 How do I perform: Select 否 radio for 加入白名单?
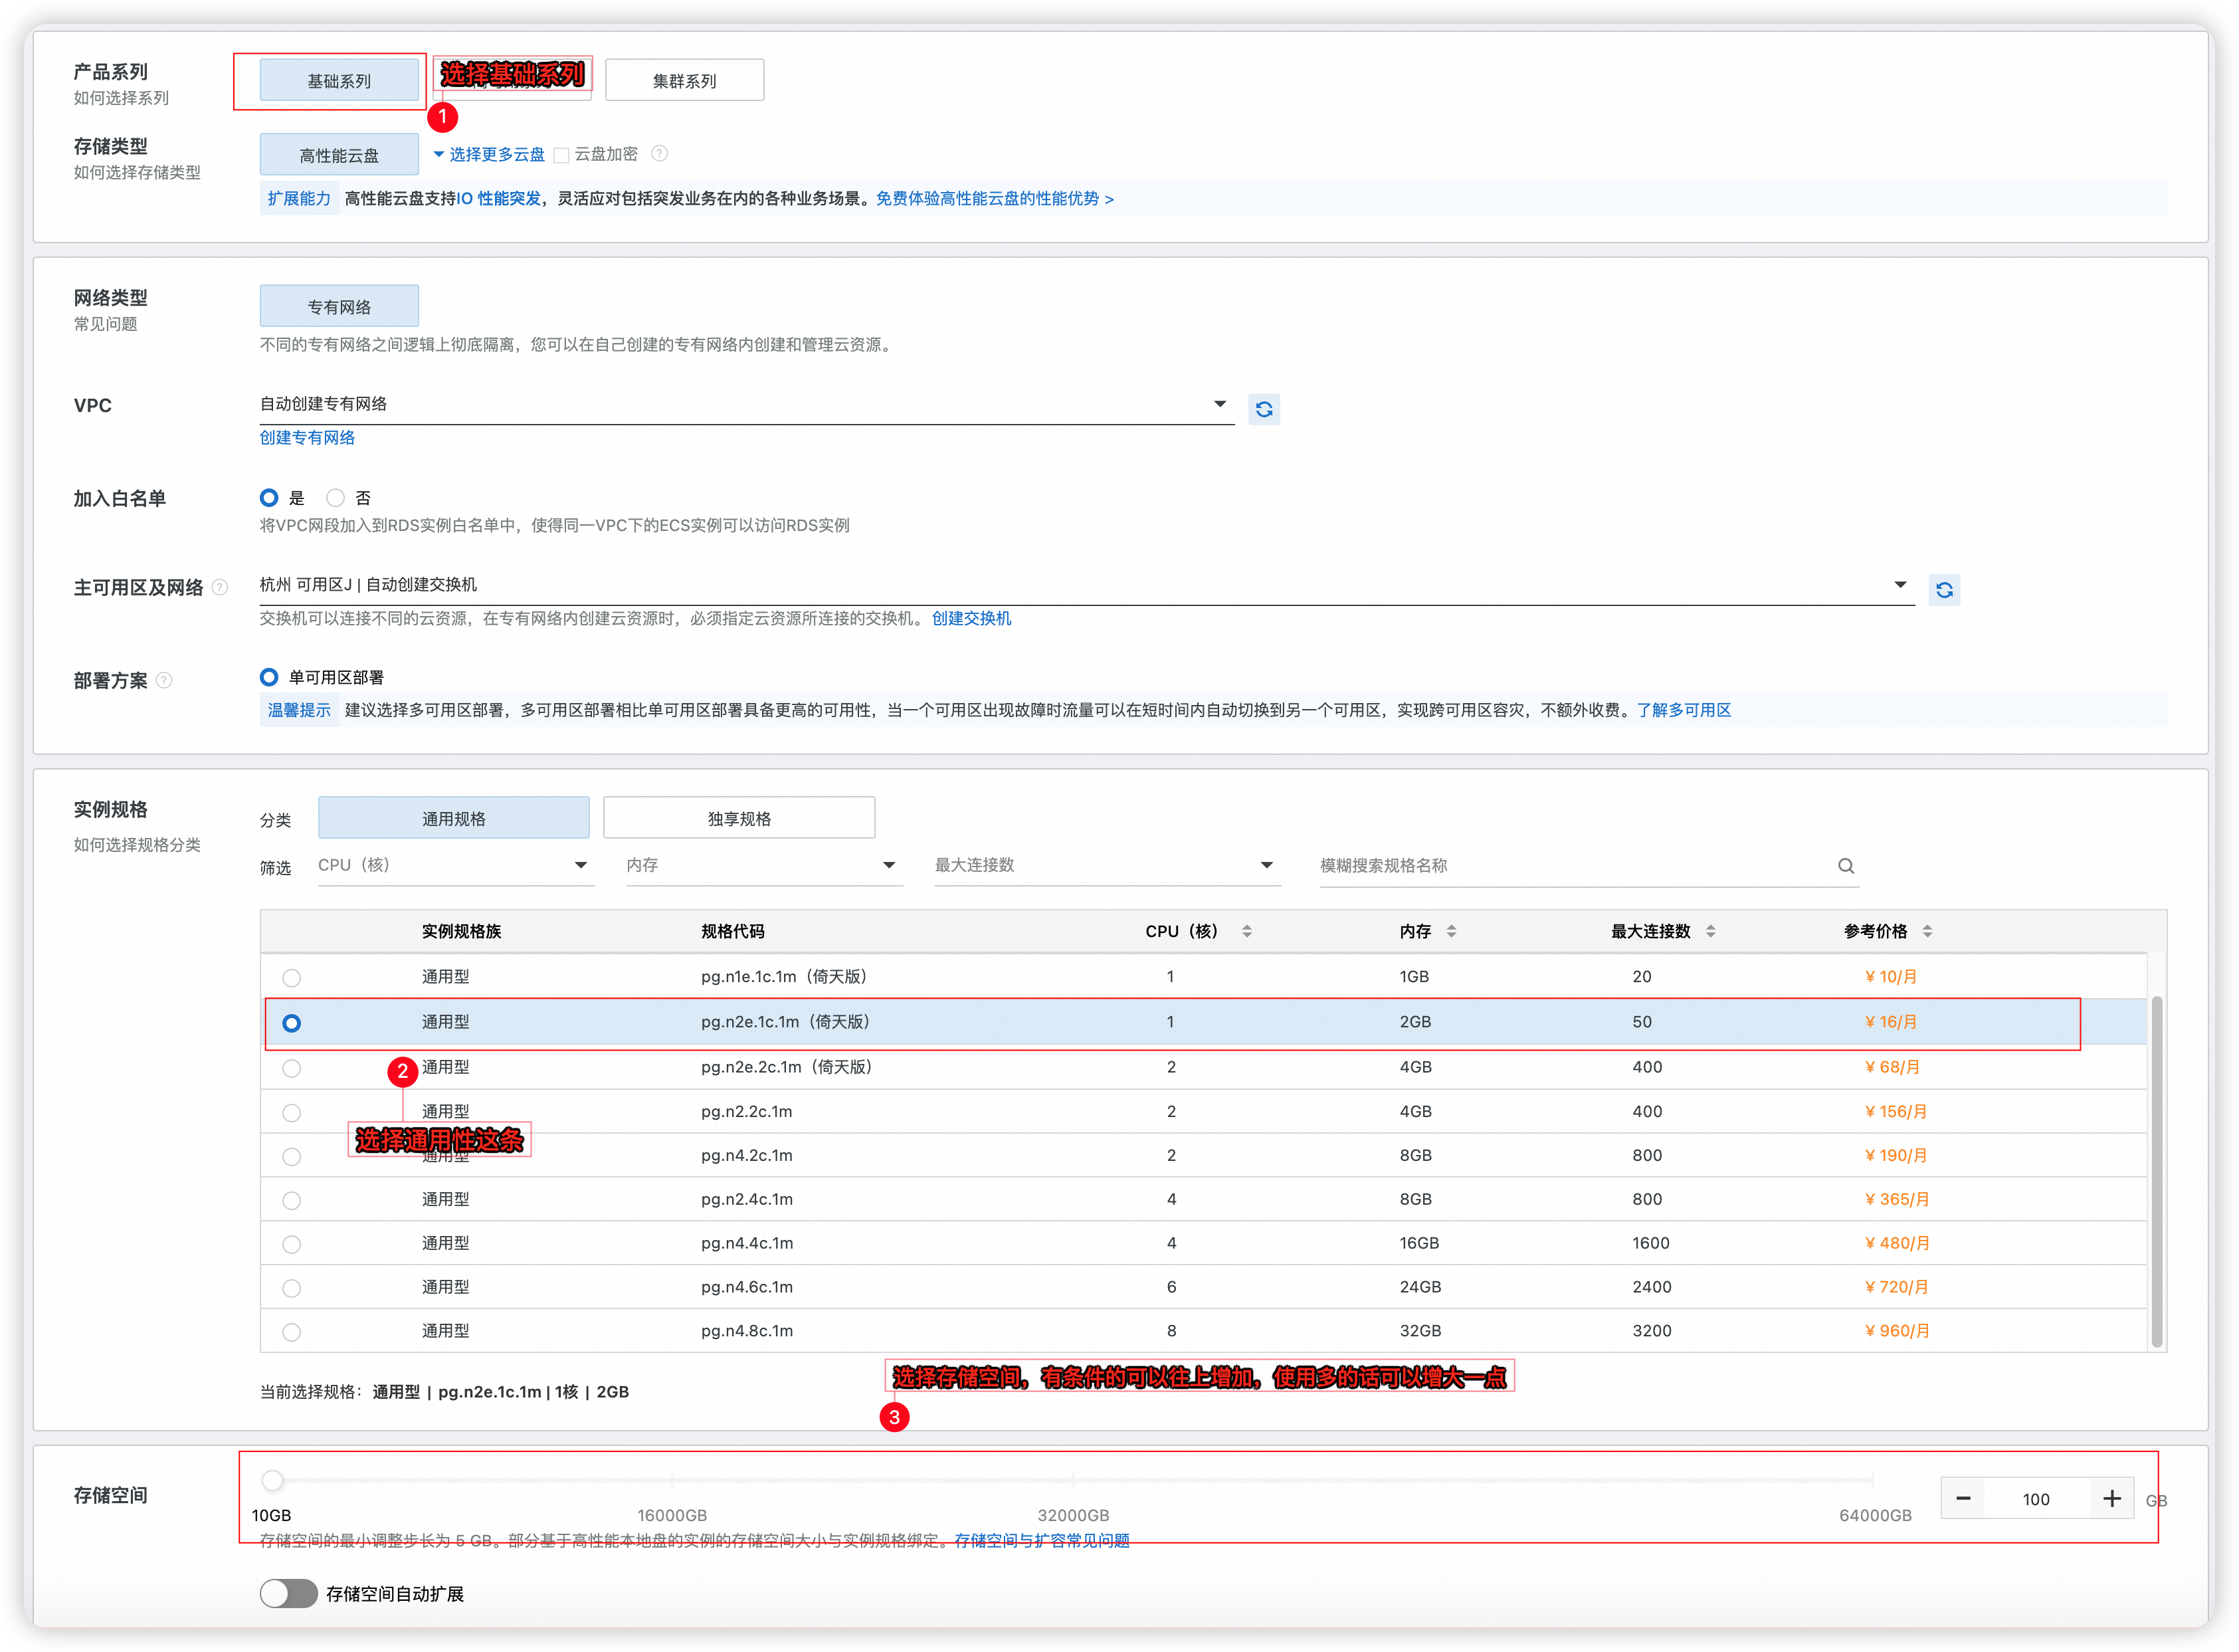click(x=336, y=498)
